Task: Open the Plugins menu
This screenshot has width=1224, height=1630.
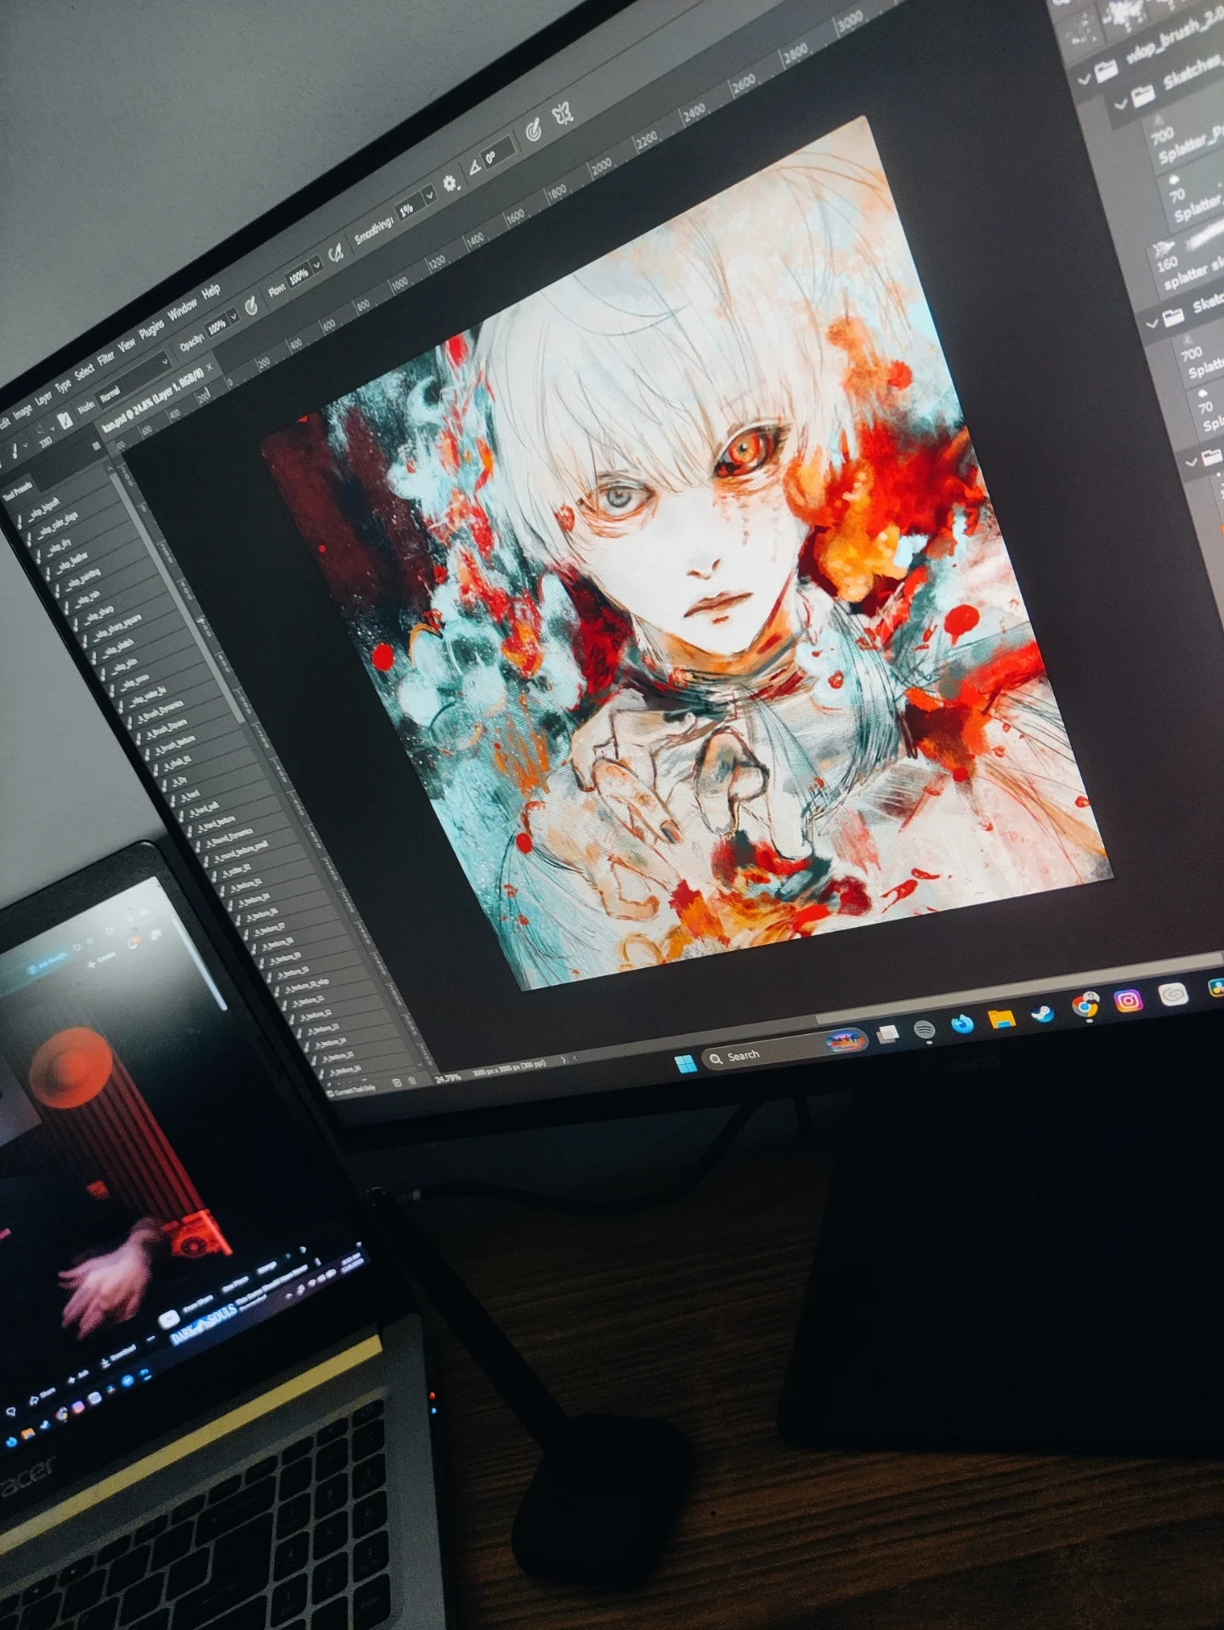Action: coord(151,329)
